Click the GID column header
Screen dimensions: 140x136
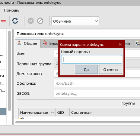click(63, 113)
